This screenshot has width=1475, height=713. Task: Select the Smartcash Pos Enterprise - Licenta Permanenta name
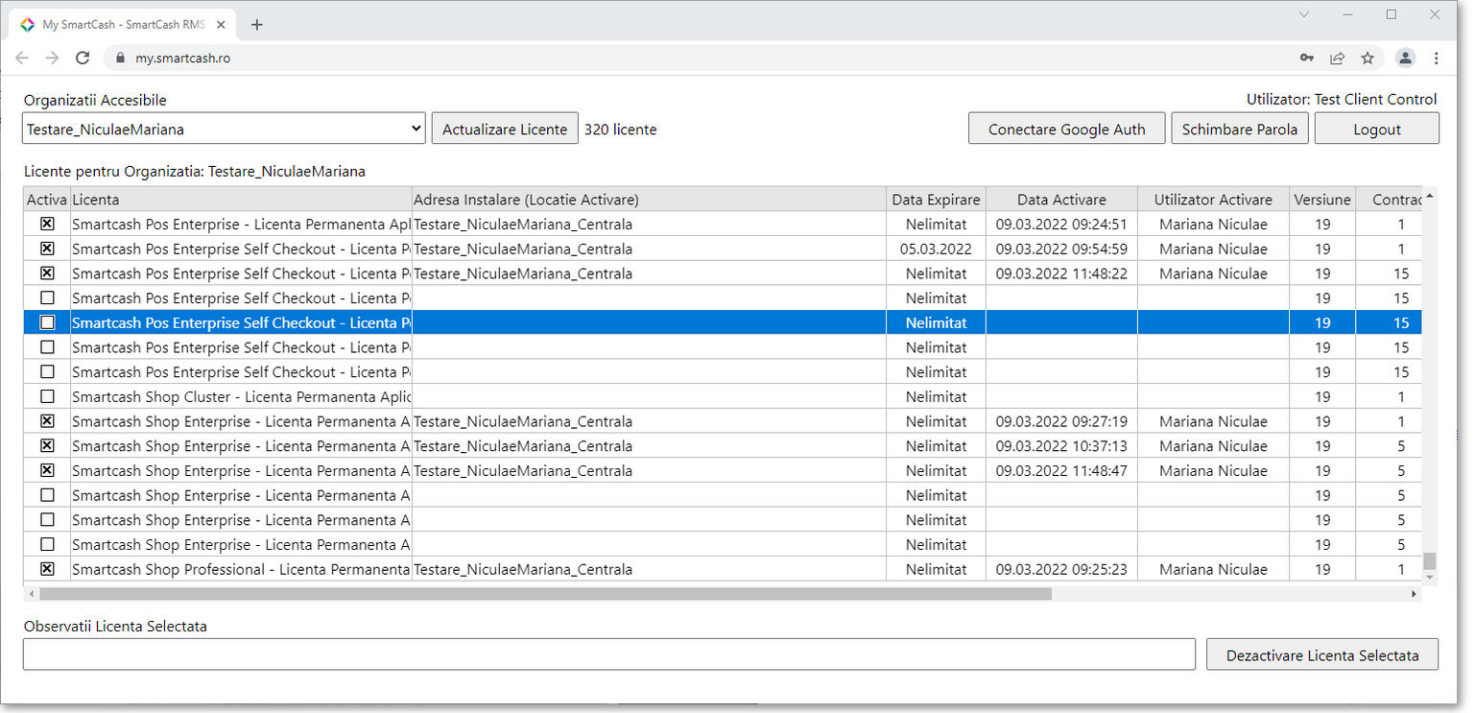click(x=241, y=224)
